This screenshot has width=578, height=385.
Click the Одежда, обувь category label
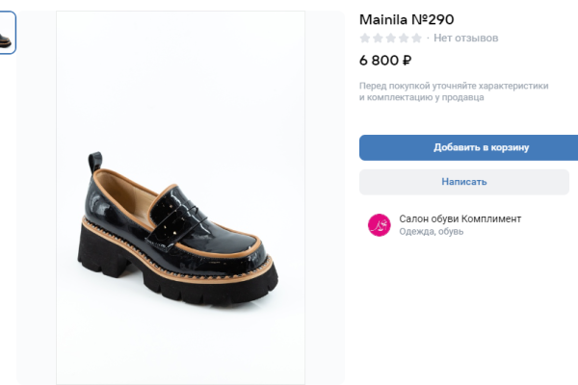click(432, 232)
